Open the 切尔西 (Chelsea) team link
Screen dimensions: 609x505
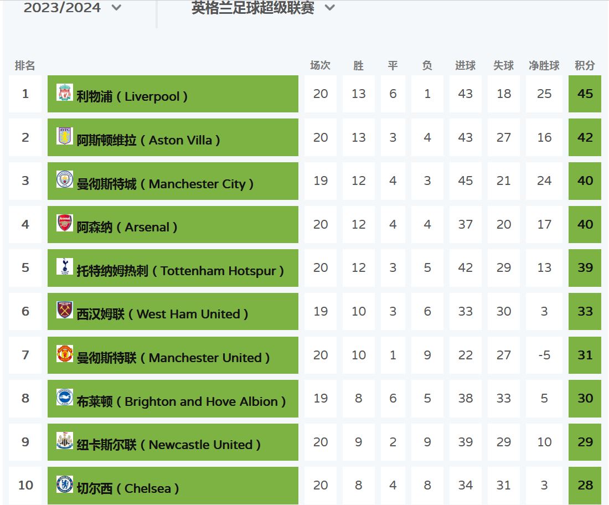click(x=127, y=488)
